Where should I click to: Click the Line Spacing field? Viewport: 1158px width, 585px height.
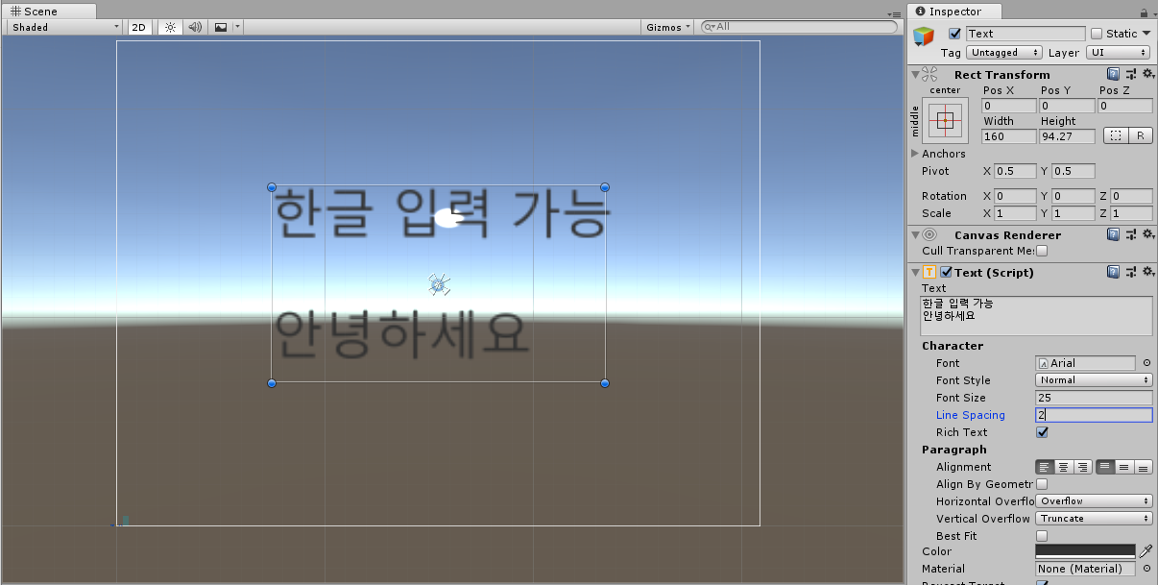pos(1094,415)
